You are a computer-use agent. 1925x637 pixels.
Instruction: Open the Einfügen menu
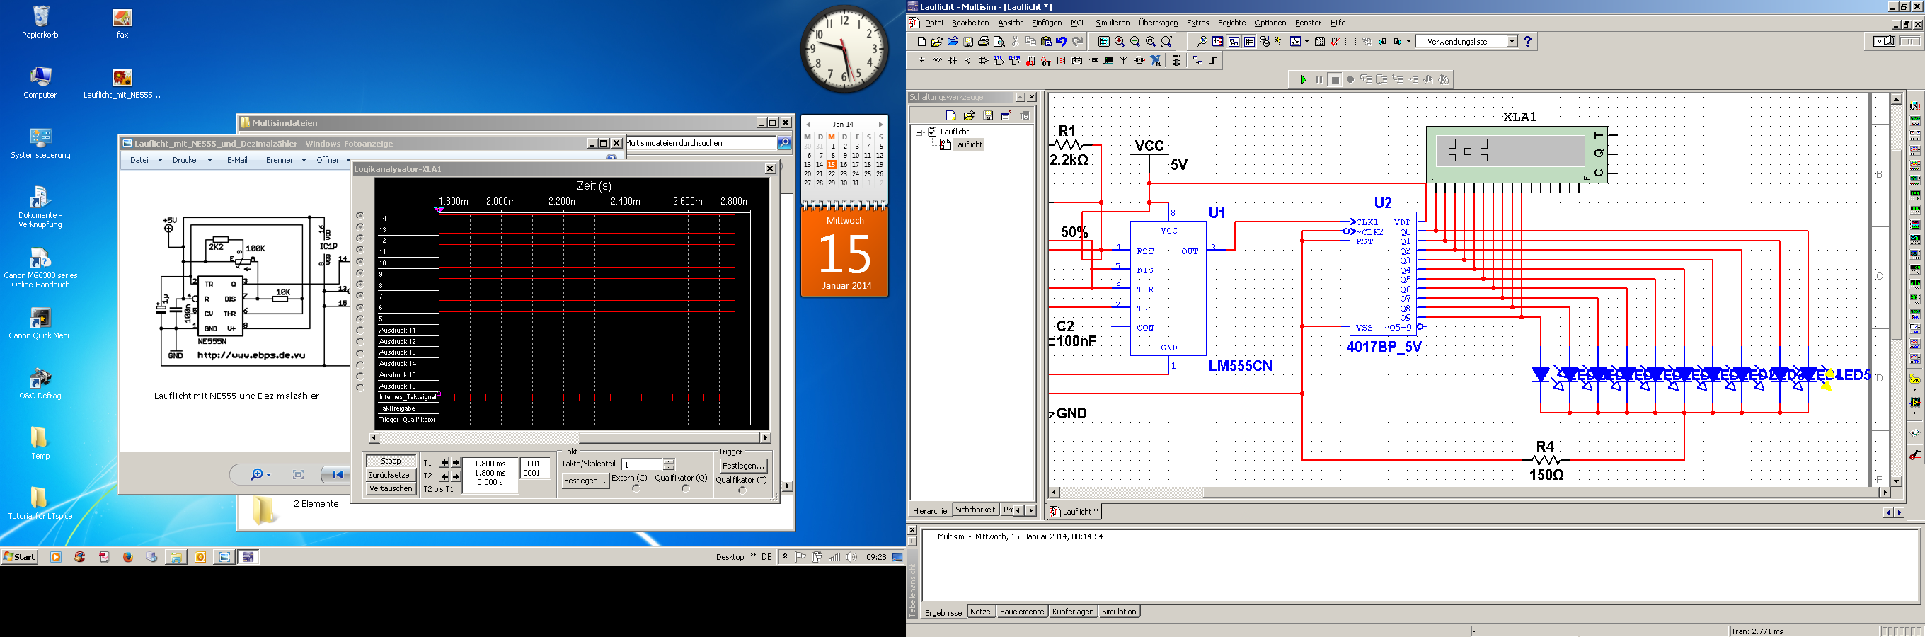coord(1046,23)
